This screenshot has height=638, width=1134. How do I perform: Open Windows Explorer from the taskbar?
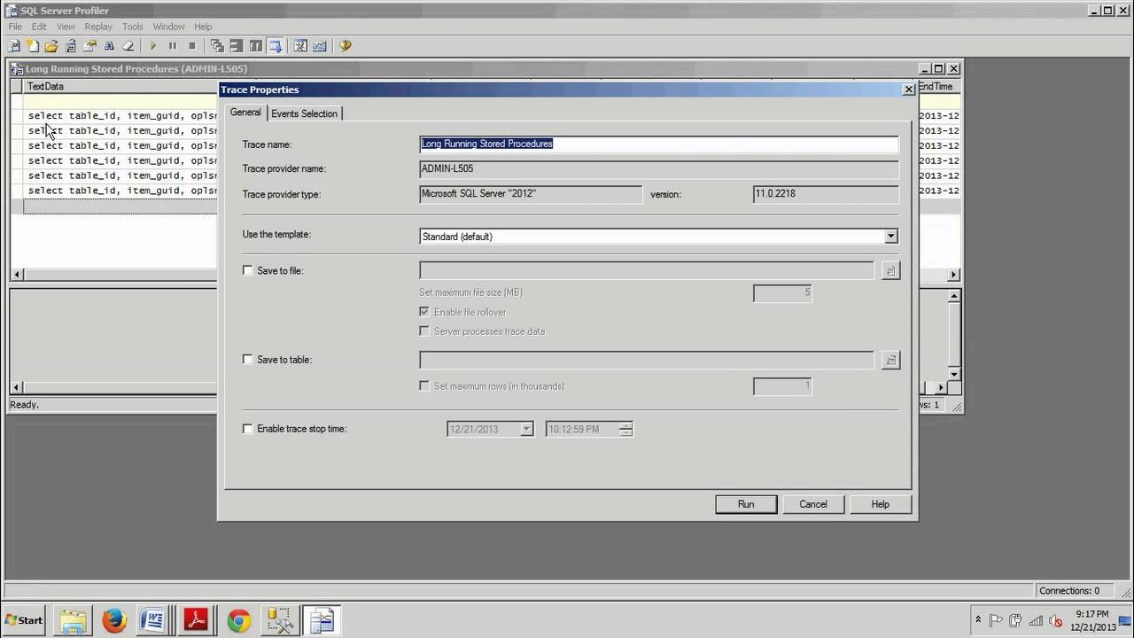pyautogui.click(x=73, y=621)
